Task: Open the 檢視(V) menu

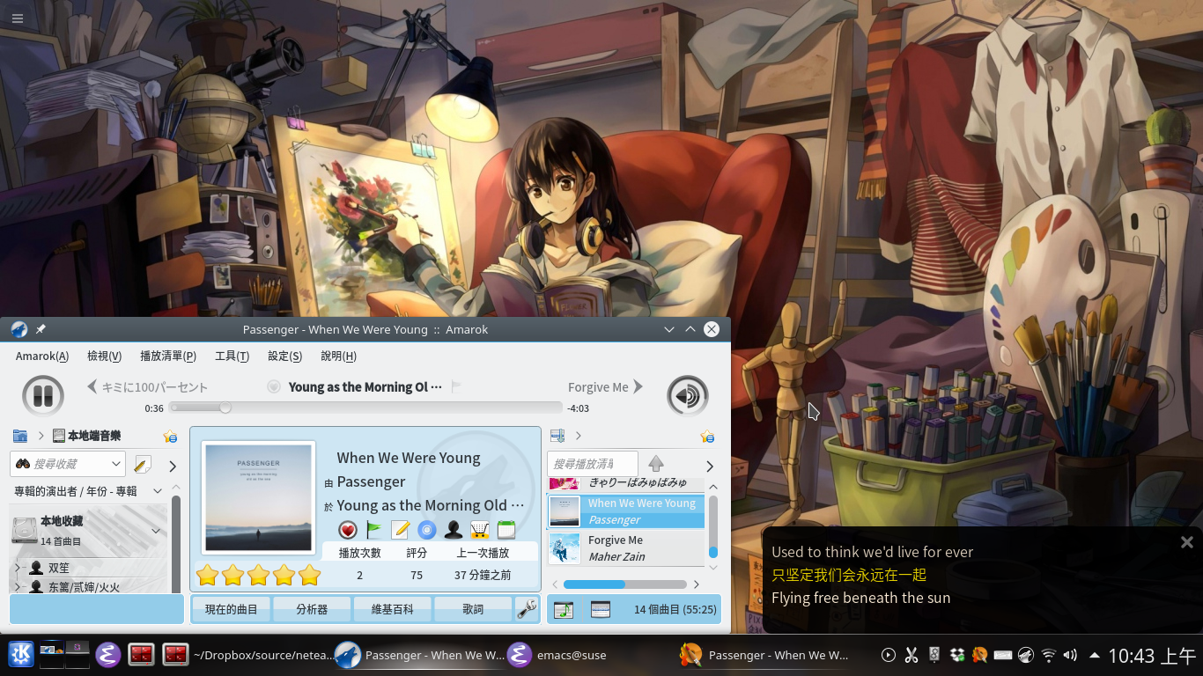Action: click(x=104, y=356)
